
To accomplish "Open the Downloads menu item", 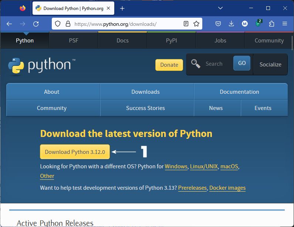I will click(x=147, y=92).
